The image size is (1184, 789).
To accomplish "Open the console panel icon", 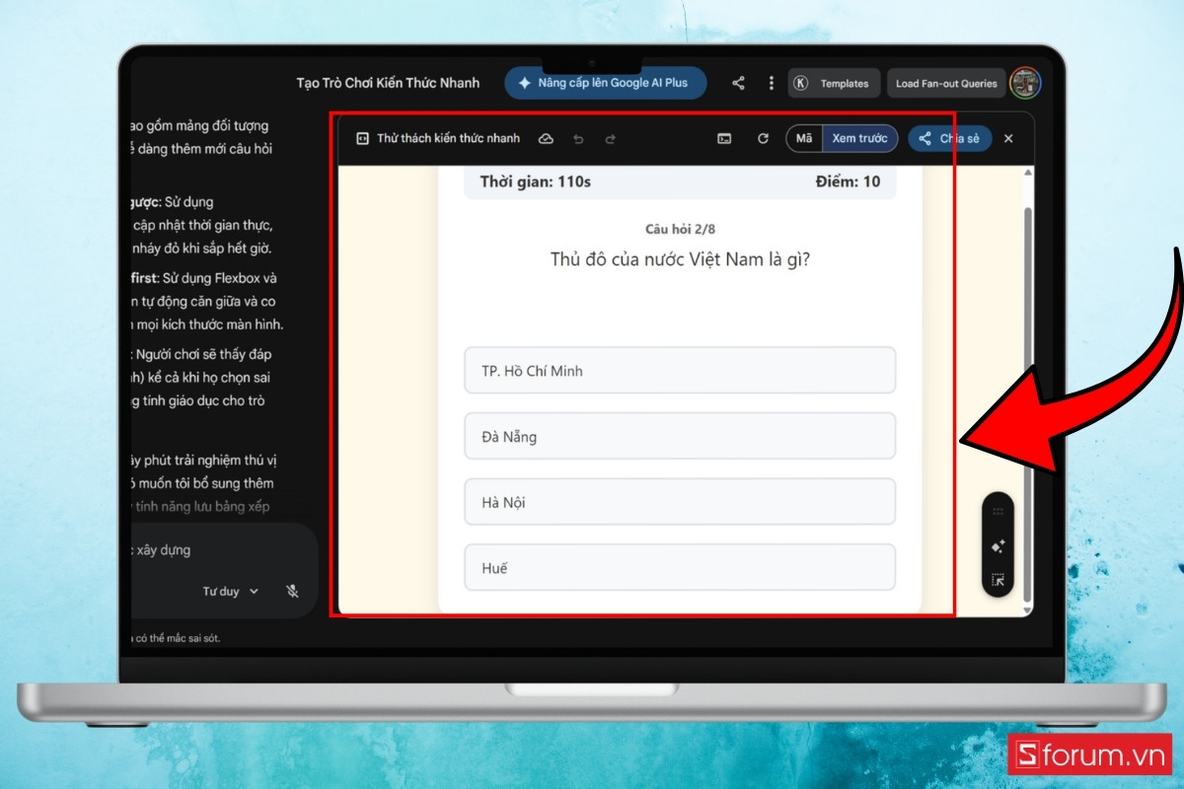I will click(724, 139).
